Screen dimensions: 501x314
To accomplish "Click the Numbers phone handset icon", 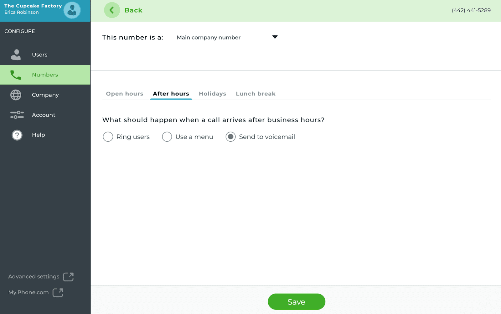I will coord(16,75).
